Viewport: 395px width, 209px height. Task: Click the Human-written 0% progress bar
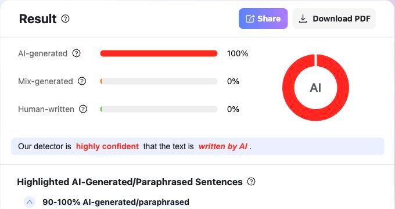[x=159, y=109]
